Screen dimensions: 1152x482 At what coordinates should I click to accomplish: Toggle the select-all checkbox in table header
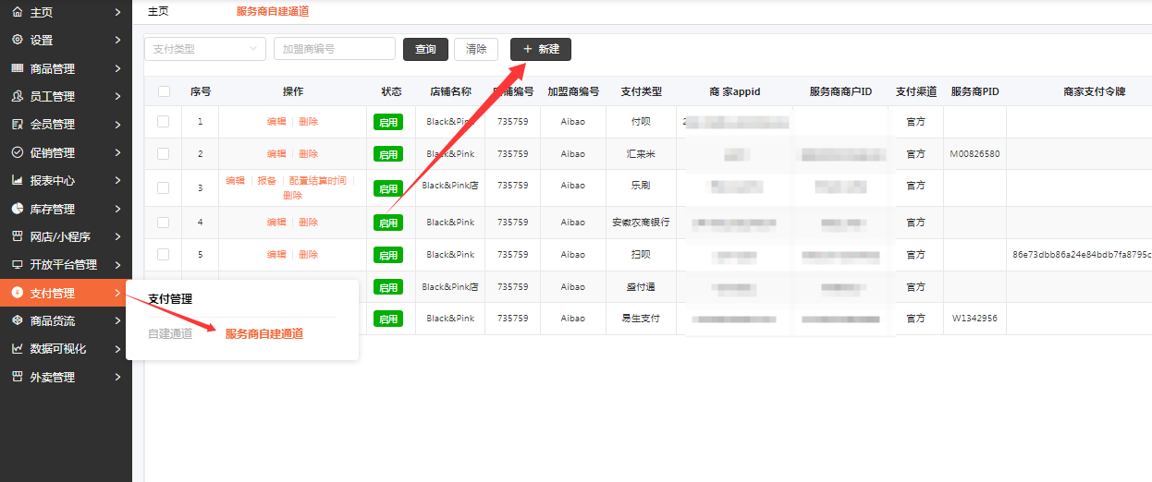pos(164,91)
